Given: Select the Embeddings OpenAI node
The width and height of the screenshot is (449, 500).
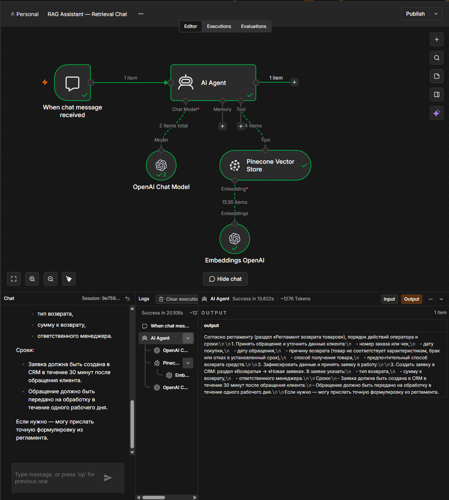Looking at the screenshot, I should pyautogui.click(x=235, y=239).
